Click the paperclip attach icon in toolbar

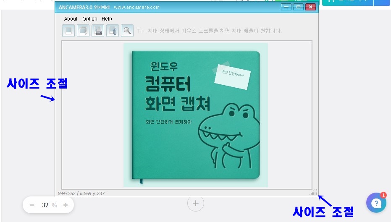point(113,31)
